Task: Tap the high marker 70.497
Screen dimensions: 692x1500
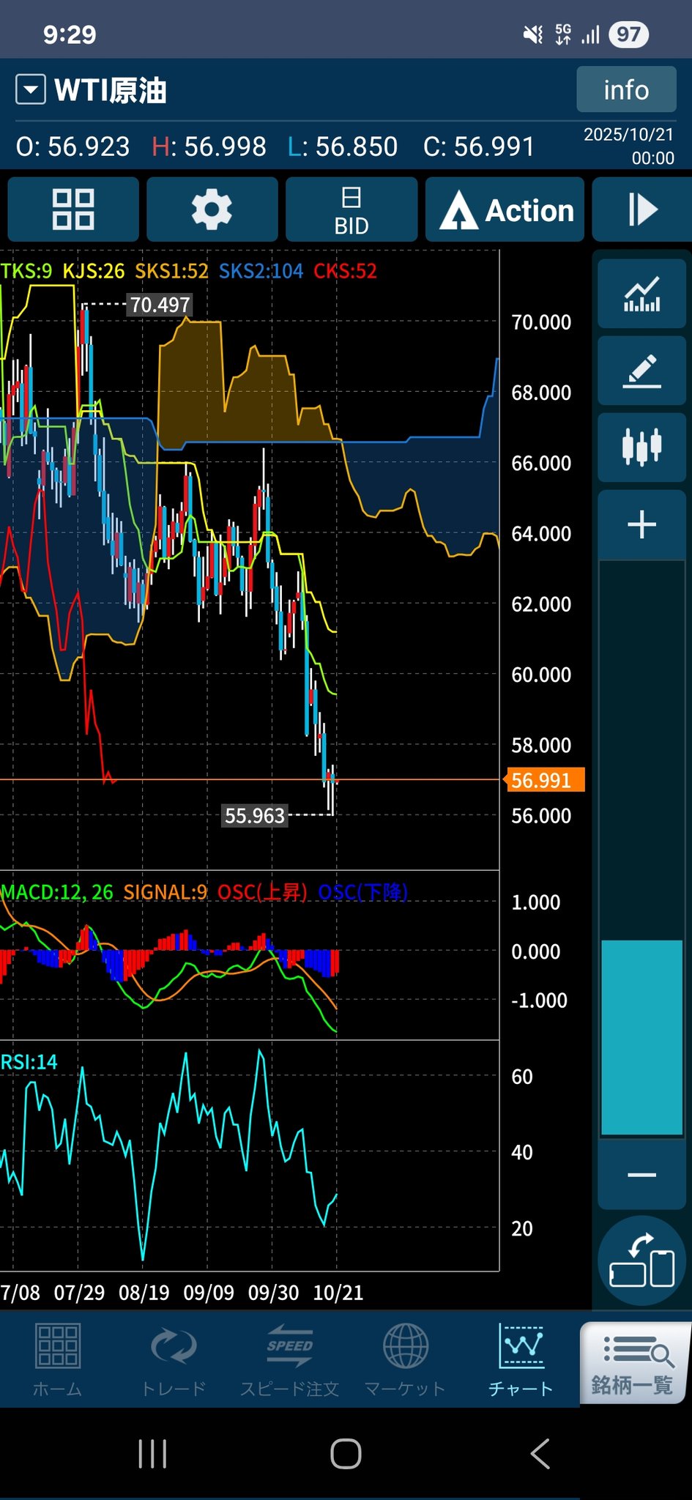Action: point(160,305)
